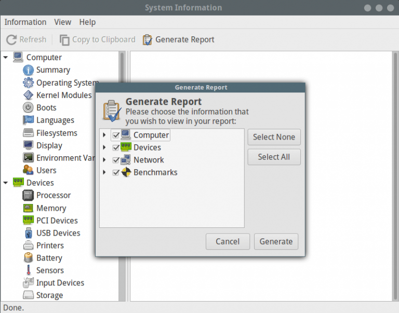
Task: Click the Generate button
Action: [x=276, y=241]
